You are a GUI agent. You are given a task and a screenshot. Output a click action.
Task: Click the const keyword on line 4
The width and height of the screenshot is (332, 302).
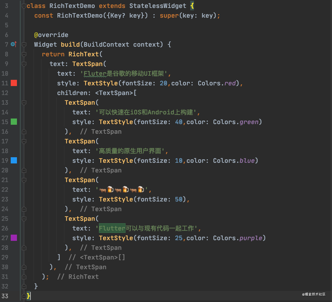(x=44, y=16)
